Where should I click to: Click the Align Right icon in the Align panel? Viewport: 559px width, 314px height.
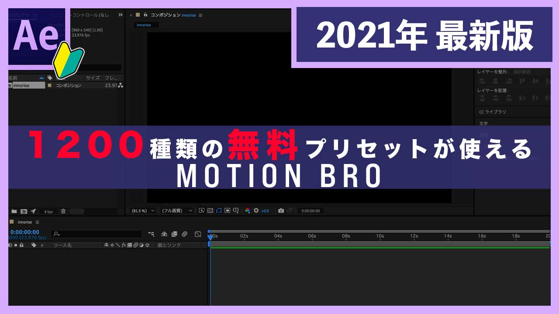click(x=509, y=81)
